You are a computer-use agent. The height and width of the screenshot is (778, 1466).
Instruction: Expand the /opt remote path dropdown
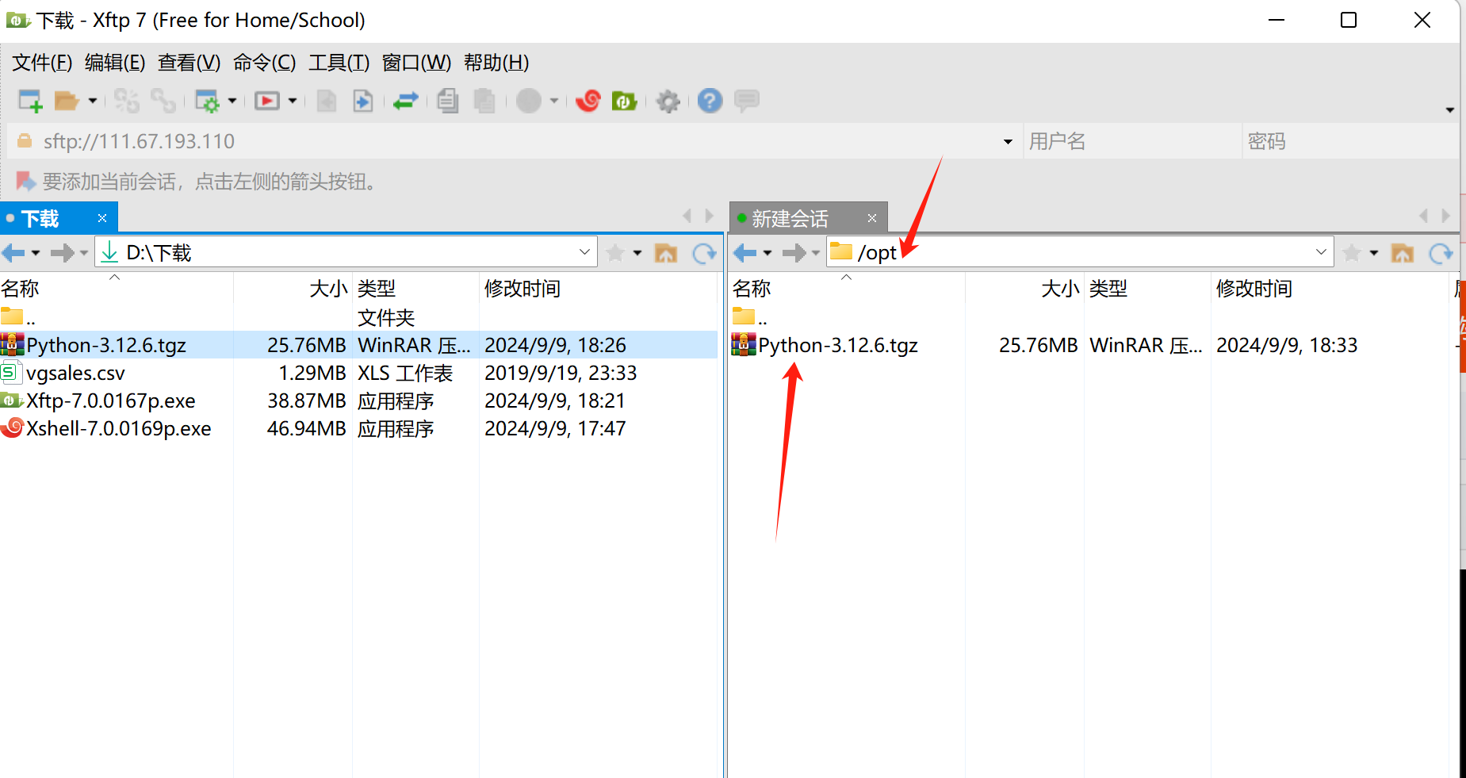point(1321,252)
